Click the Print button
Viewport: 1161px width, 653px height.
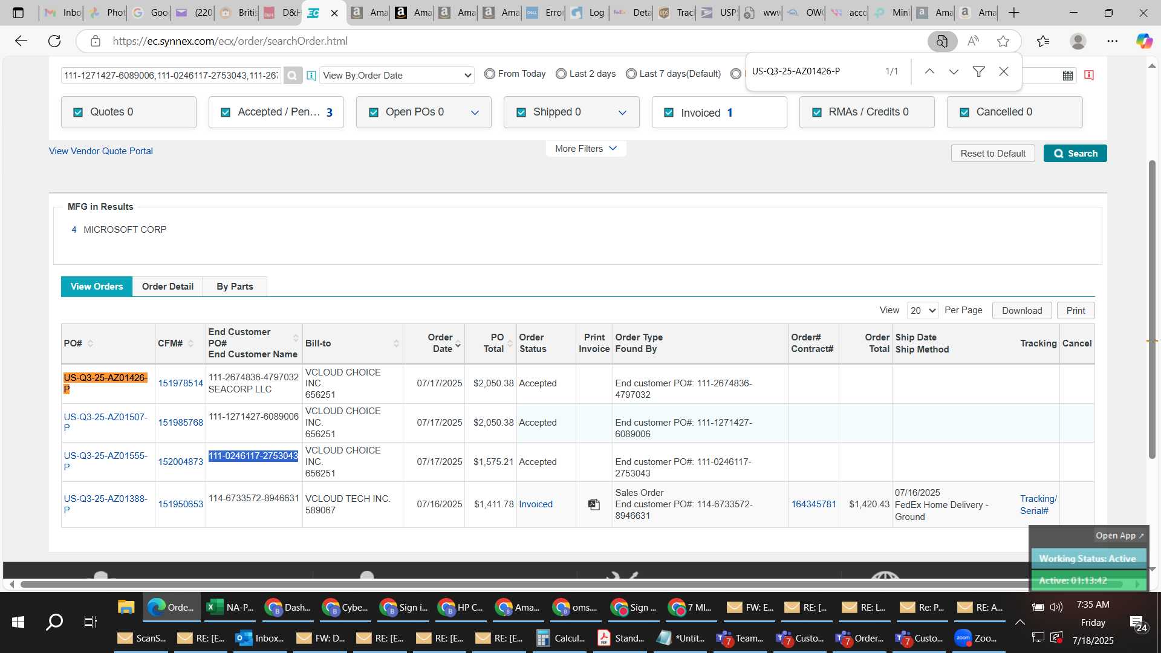pyautogui.click(x=1076, y=311)
